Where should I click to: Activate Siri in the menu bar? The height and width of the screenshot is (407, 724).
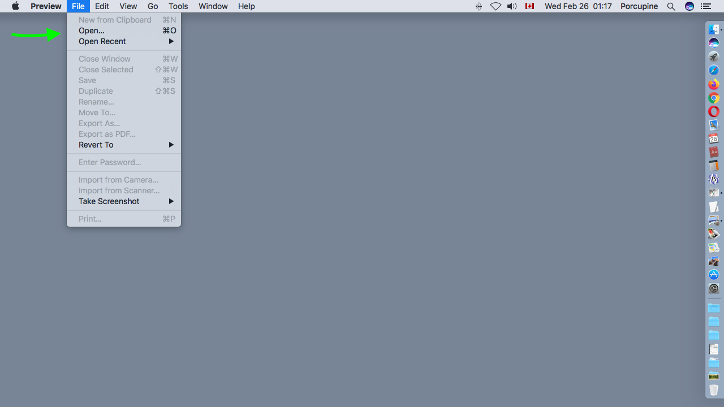(x=689, y=6)
